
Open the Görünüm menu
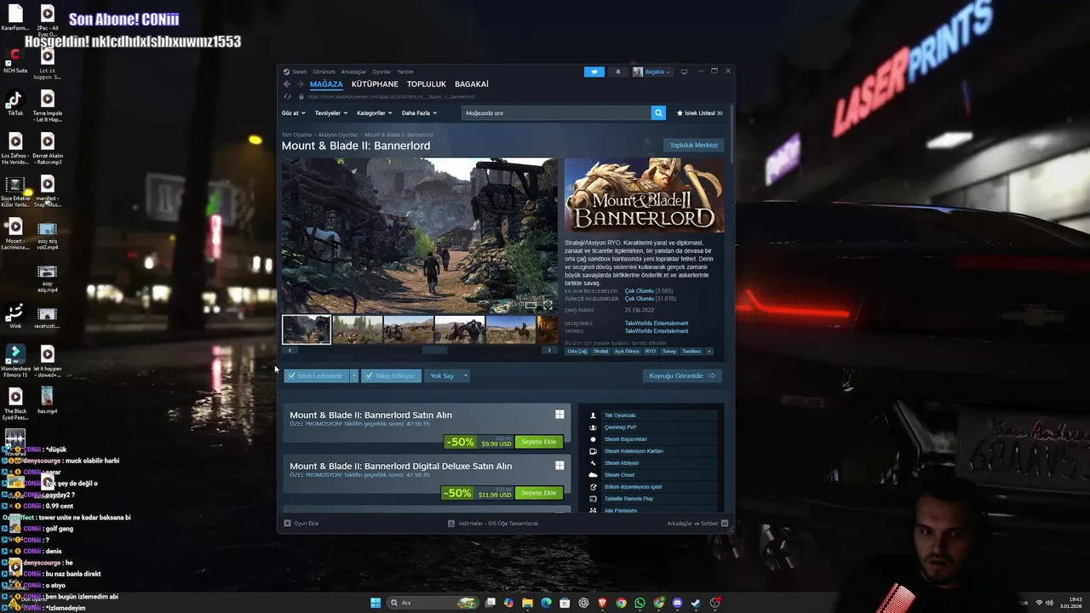coord(324,72)
